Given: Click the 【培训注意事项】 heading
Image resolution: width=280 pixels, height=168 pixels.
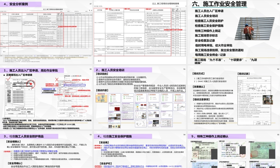Looking at the screenshot, I should 201,99.
